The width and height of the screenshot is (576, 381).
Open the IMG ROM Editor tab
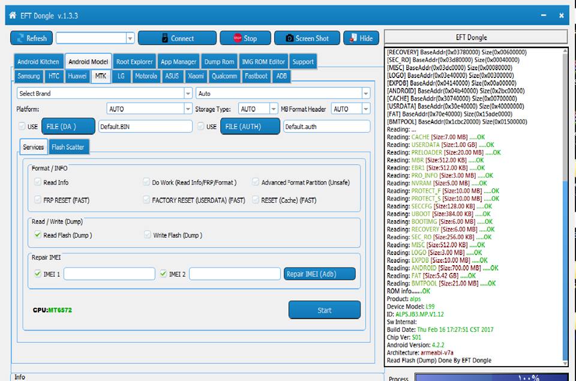[x=263, y=62]
